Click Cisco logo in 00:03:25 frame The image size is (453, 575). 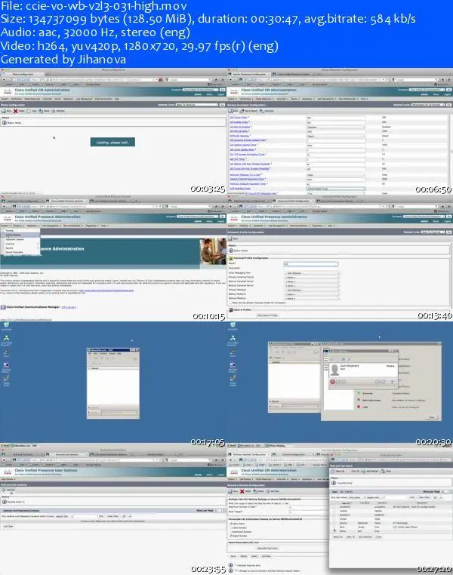click(7, 91)
